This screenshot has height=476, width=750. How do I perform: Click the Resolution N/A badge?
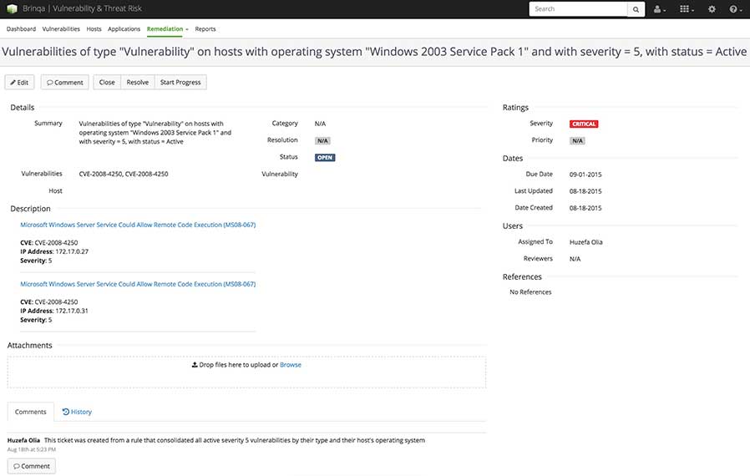click(x=323, y=140)
